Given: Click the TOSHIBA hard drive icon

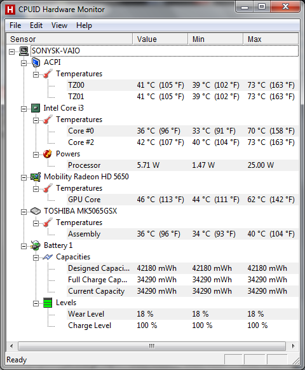Looking at the screenshot, I should coord(36,211).
